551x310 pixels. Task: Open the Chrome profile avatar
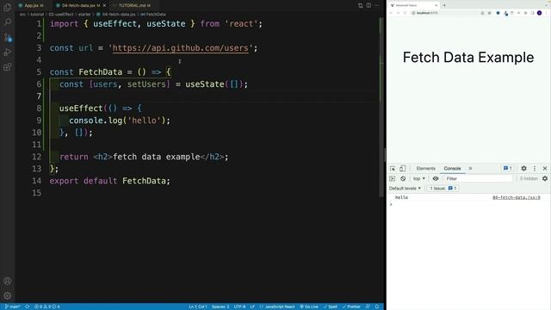pyautogui.click(x=540, y=13)
